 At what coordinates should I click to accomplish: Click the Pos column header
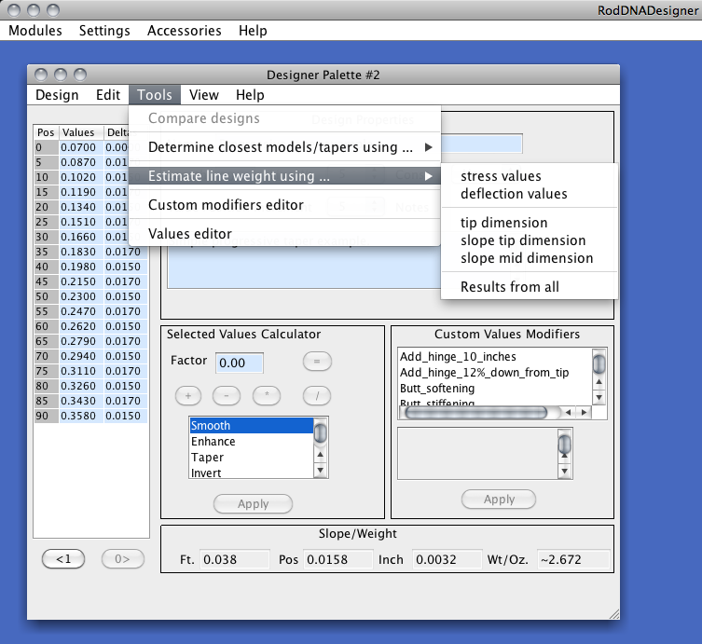click(x=46, y=132)
